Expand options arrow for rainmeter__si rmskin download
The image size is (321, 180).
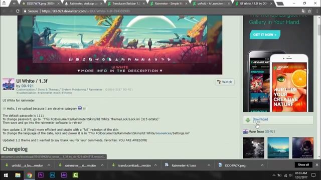(x=102, y=165)
